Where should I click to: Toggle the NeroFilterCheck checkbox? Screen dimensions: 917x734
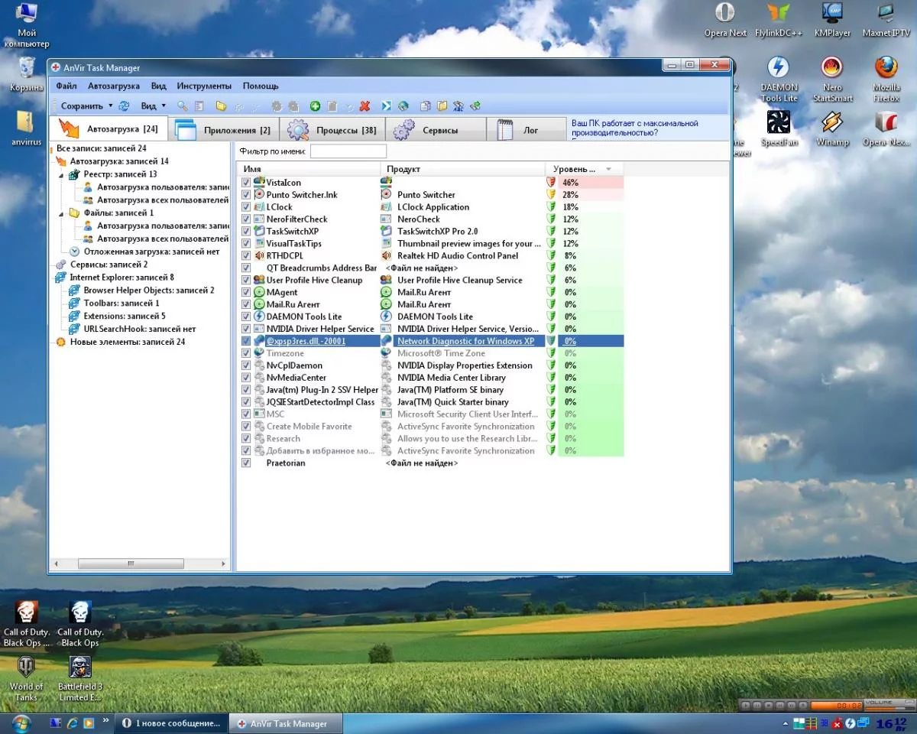[x=246, y=219]
